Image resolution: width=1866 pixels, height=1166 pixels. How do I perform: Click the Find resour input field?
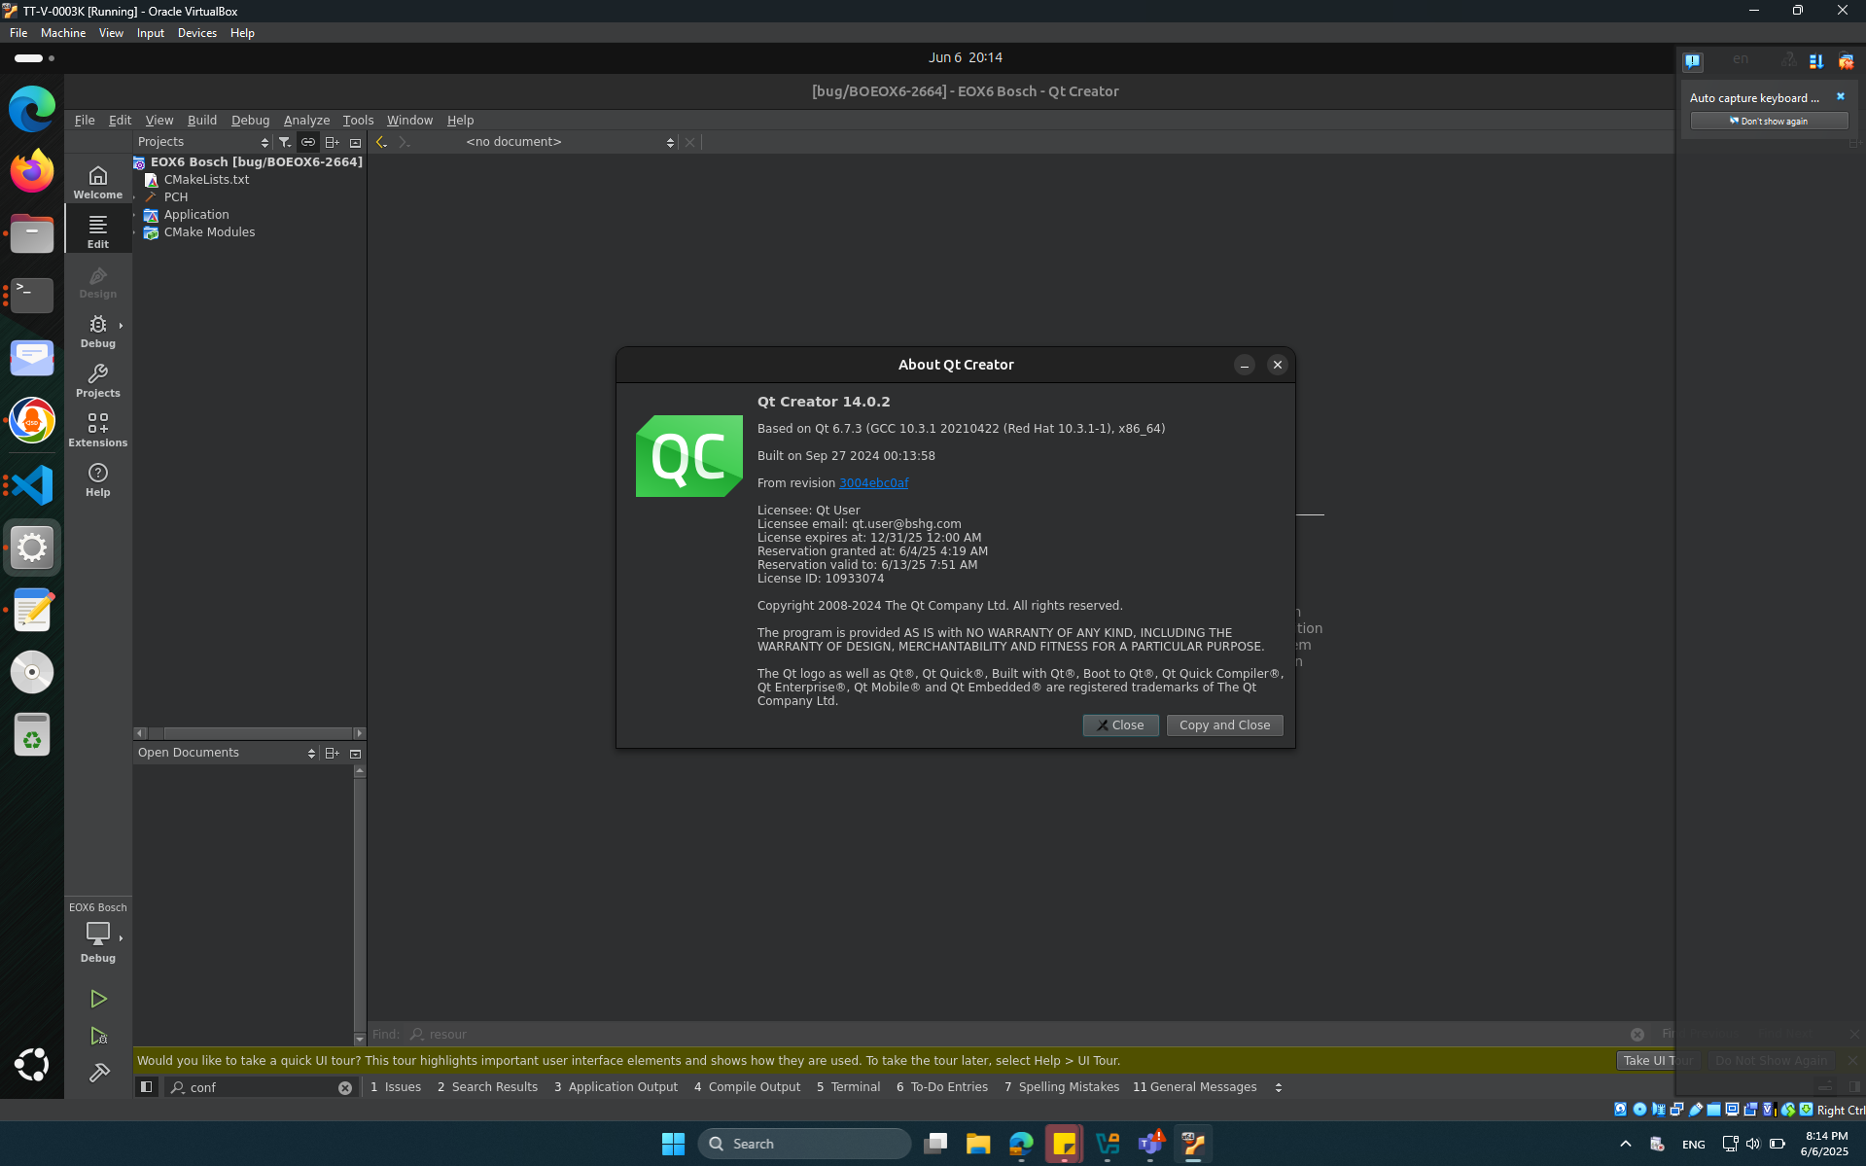click(1026, 1035)
